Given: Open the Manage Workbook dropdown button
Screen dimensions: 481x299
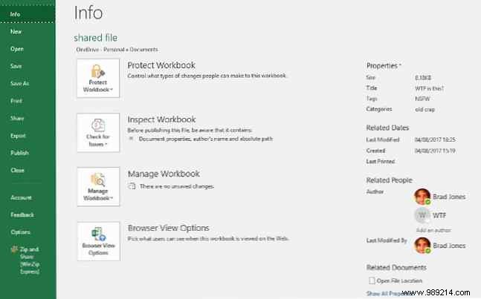Looking at the screenshot, I should coord(98,187).
